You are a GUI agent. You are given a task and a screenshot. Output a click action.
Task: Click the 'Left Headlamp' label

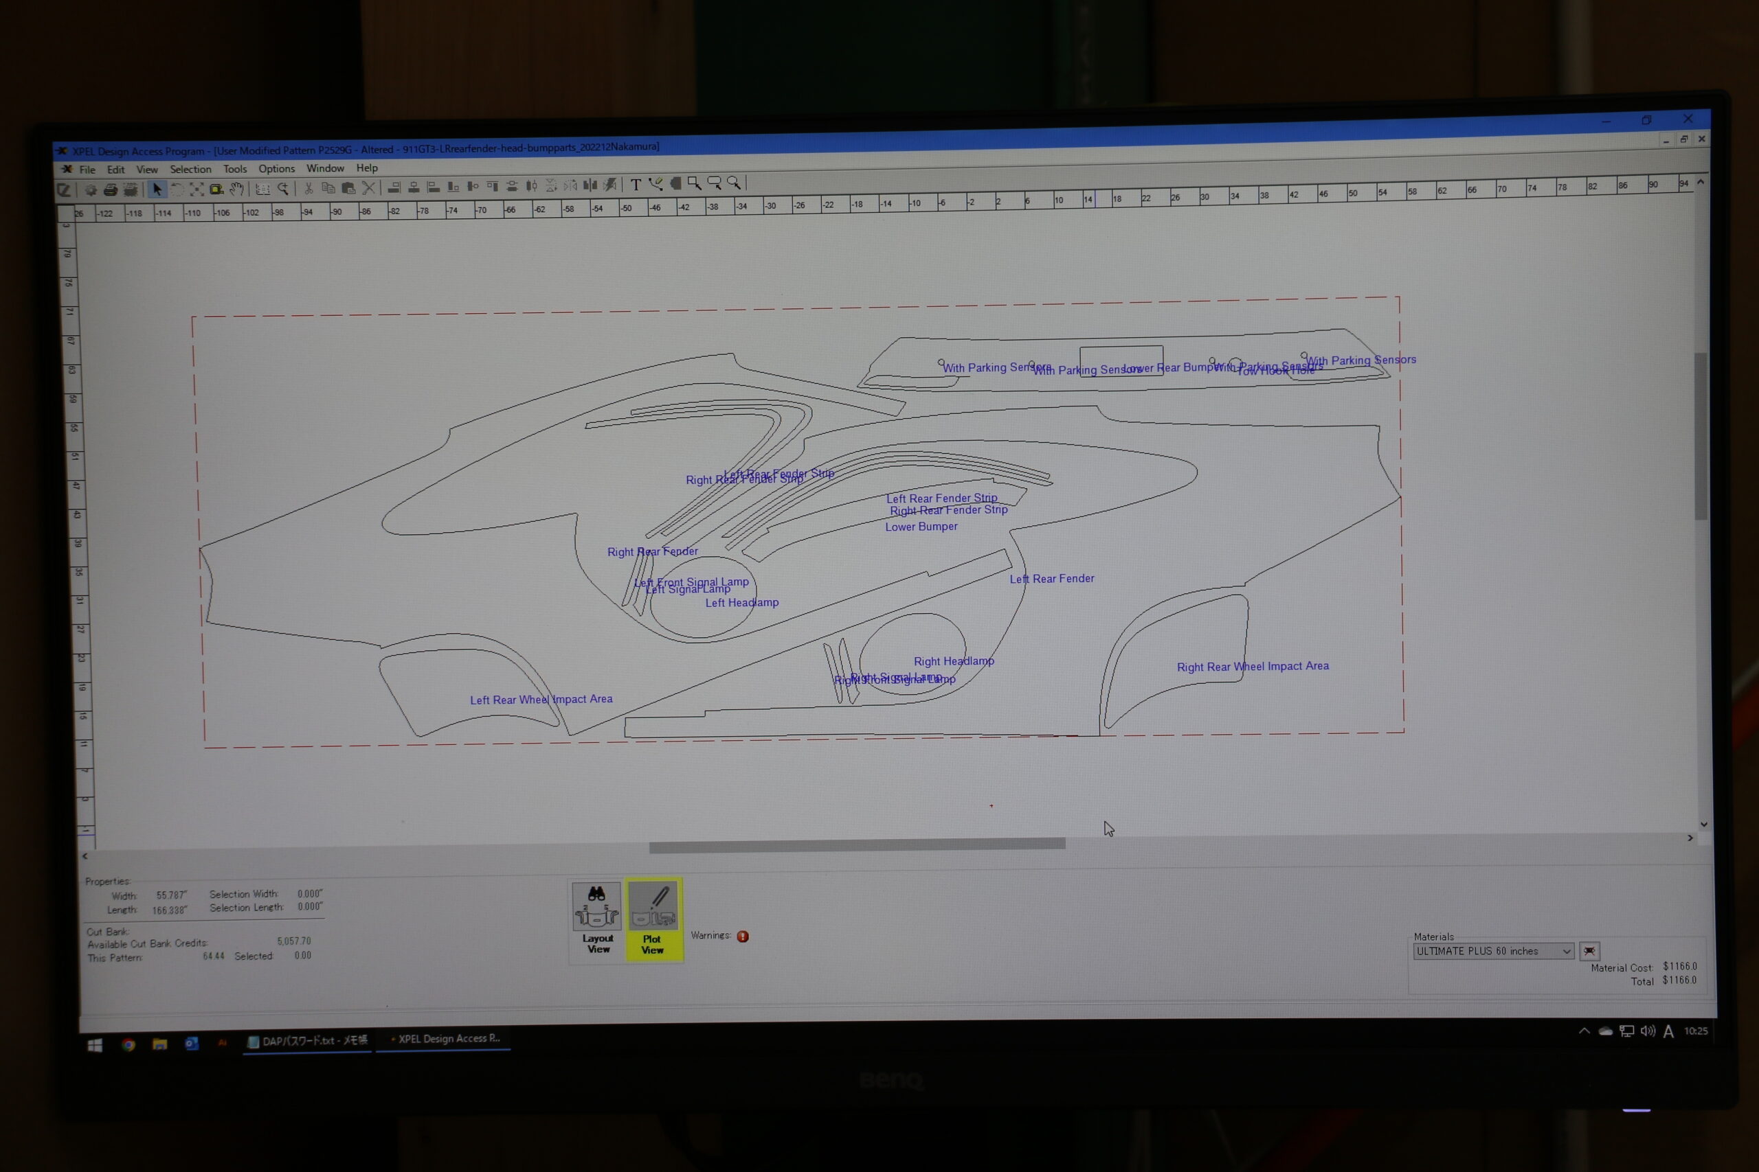(742, 602)
